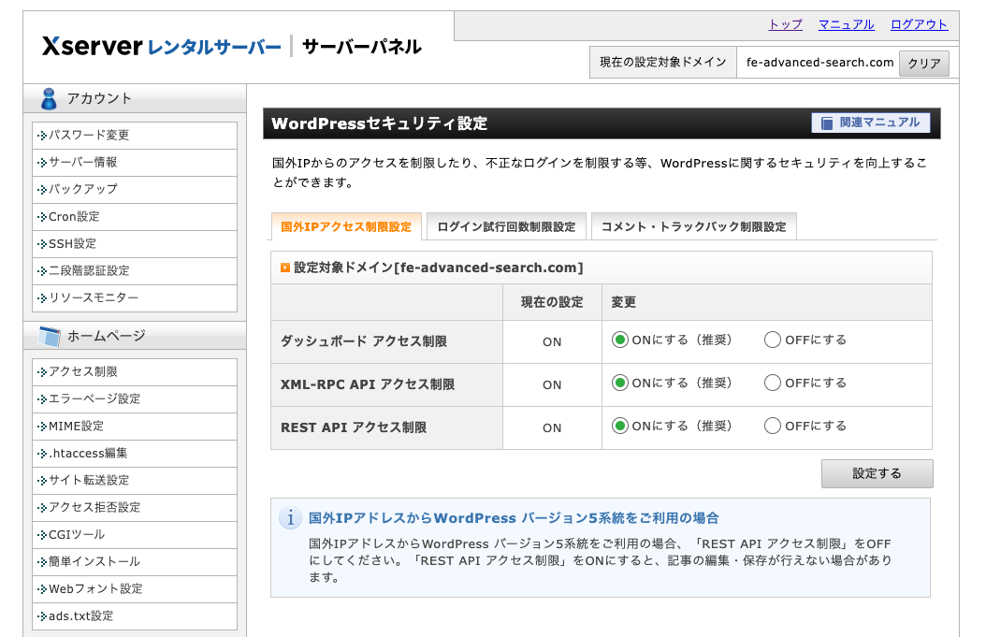Click the 国外IPアドレスからWordPress バージョン5系統 heading

tap(514, 518)
